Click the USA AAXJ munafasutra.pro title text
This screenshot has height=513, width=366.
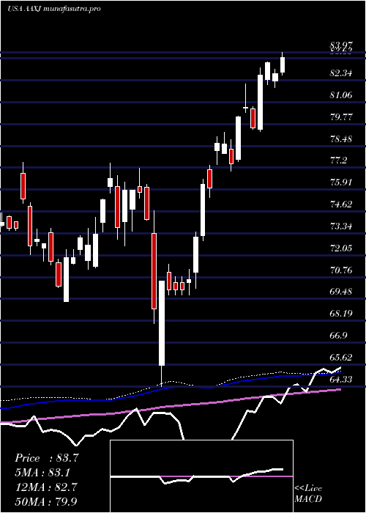53,9
